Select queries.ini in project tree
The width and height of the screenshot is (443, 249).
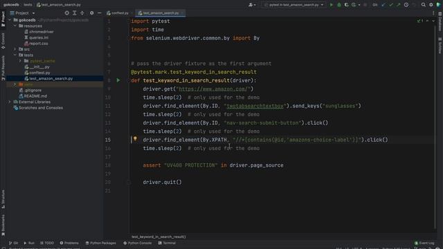click(39, 37)
